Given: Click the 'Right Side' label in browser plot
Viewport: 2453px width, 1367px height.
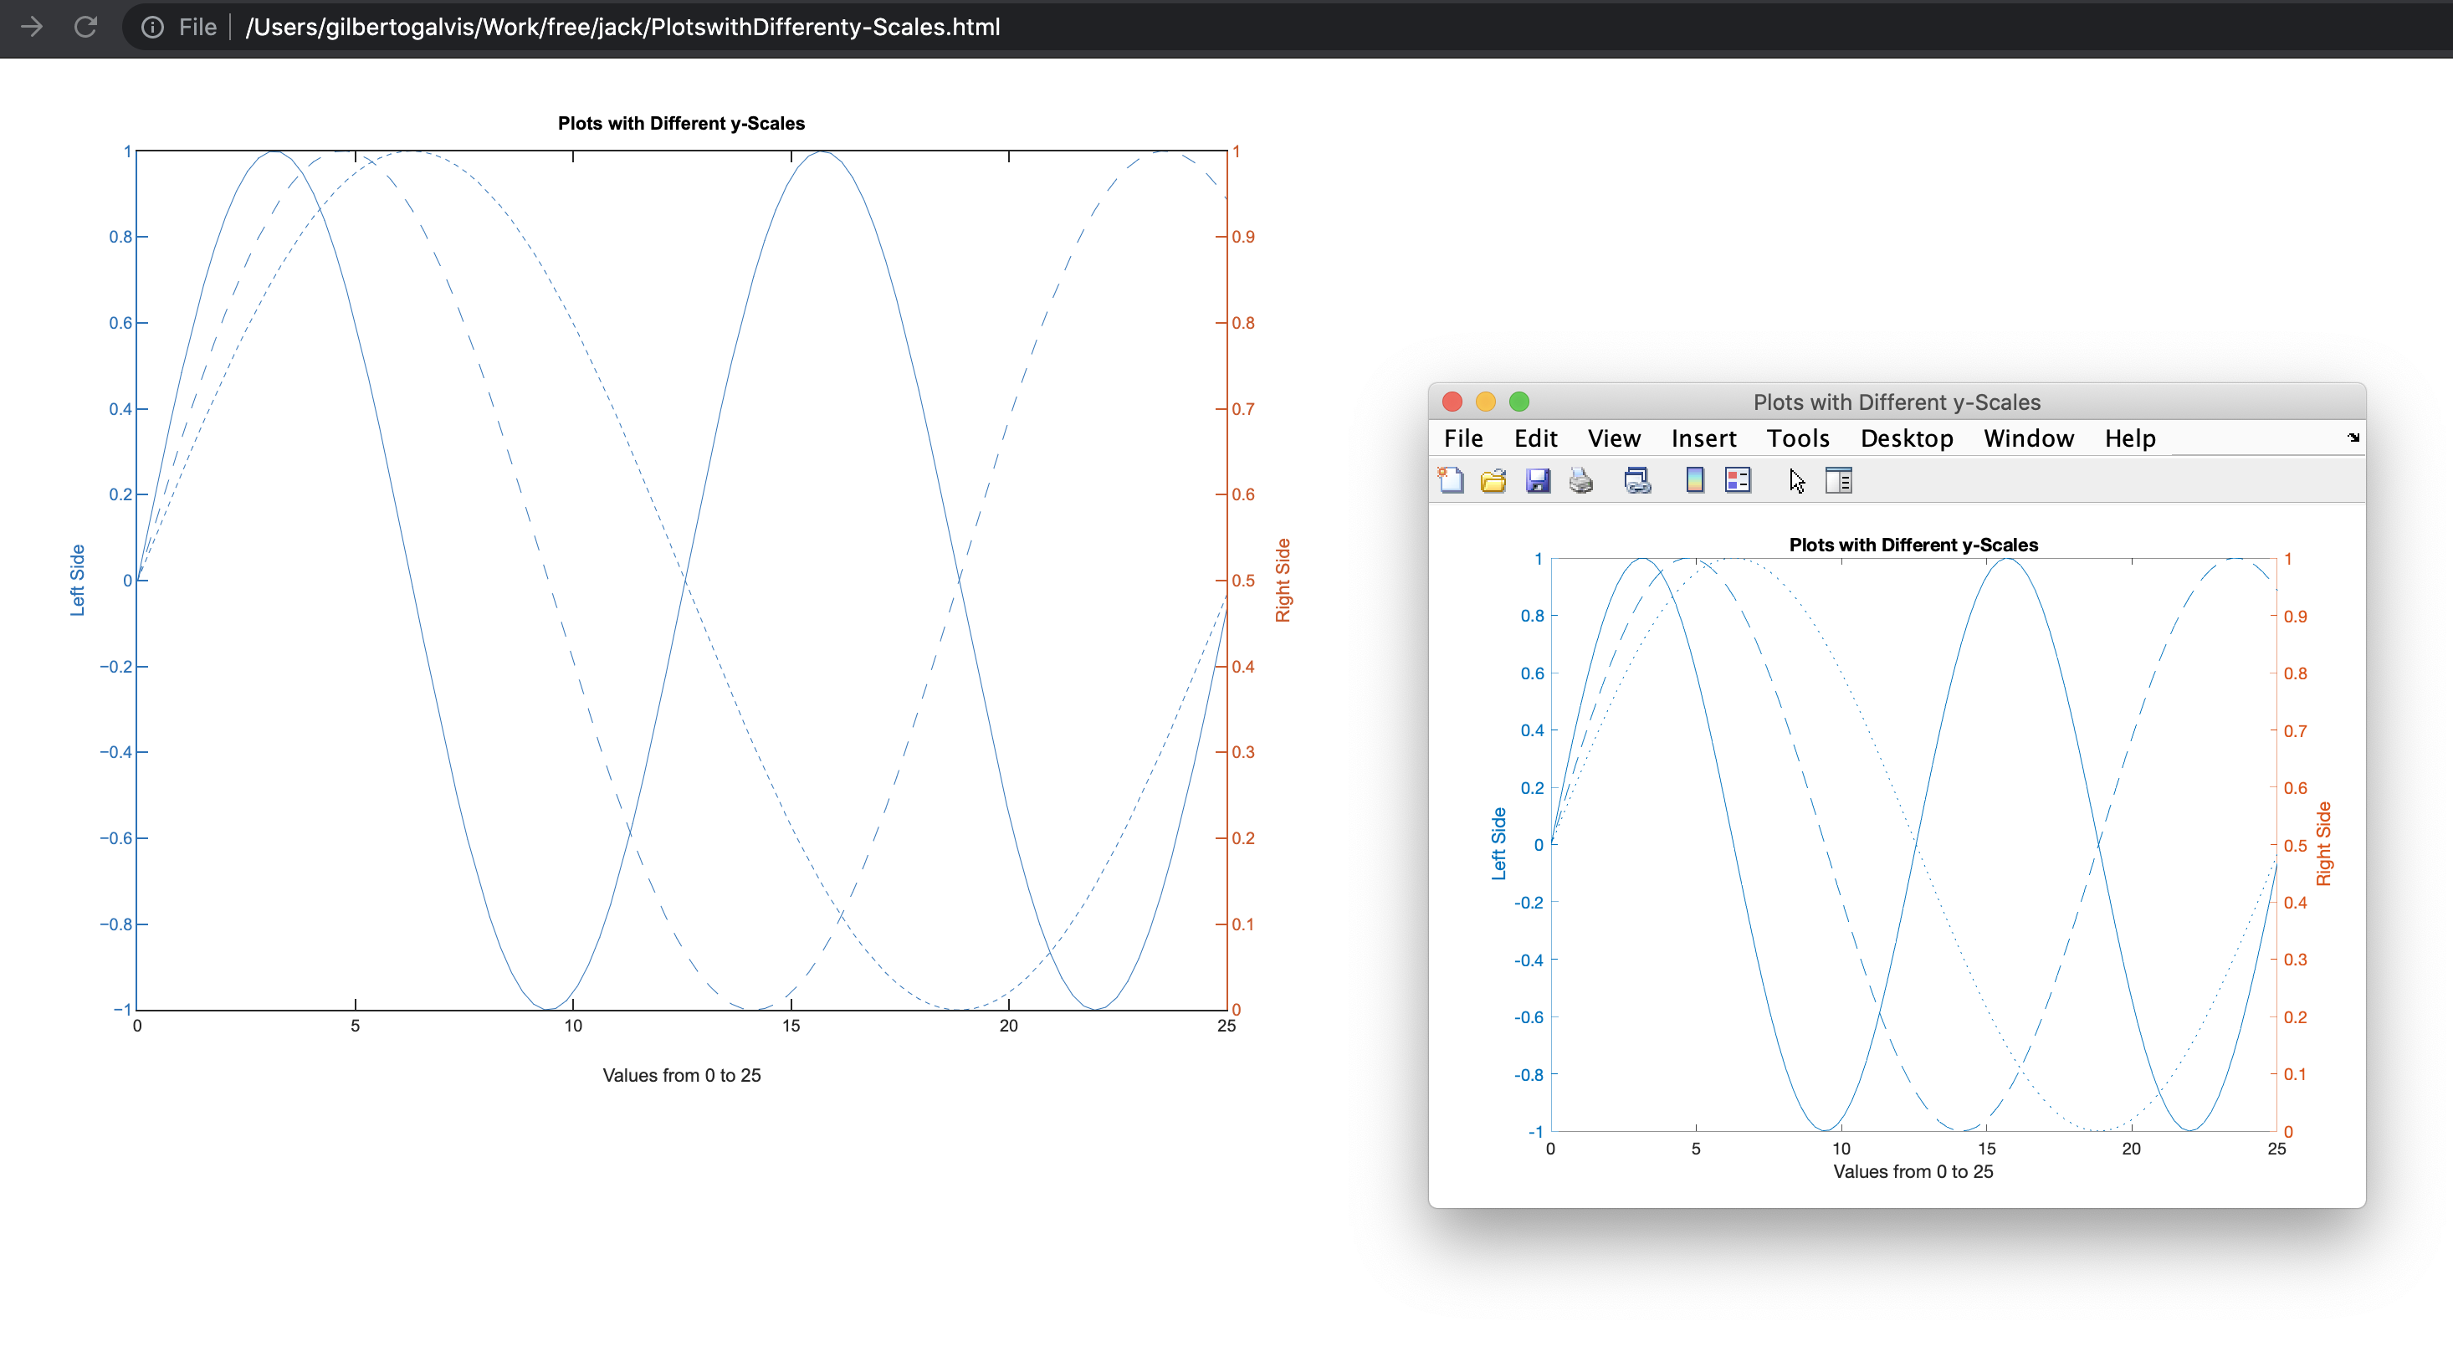Looking at the screenshot, I should click(x=1283, y=581).
